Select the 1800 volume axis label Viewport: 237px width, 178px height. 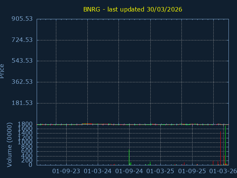click(26, 124)
